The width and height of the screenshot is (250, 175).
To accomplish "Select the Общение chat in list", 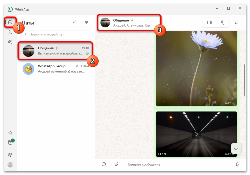I will click(x=55, y=51).
